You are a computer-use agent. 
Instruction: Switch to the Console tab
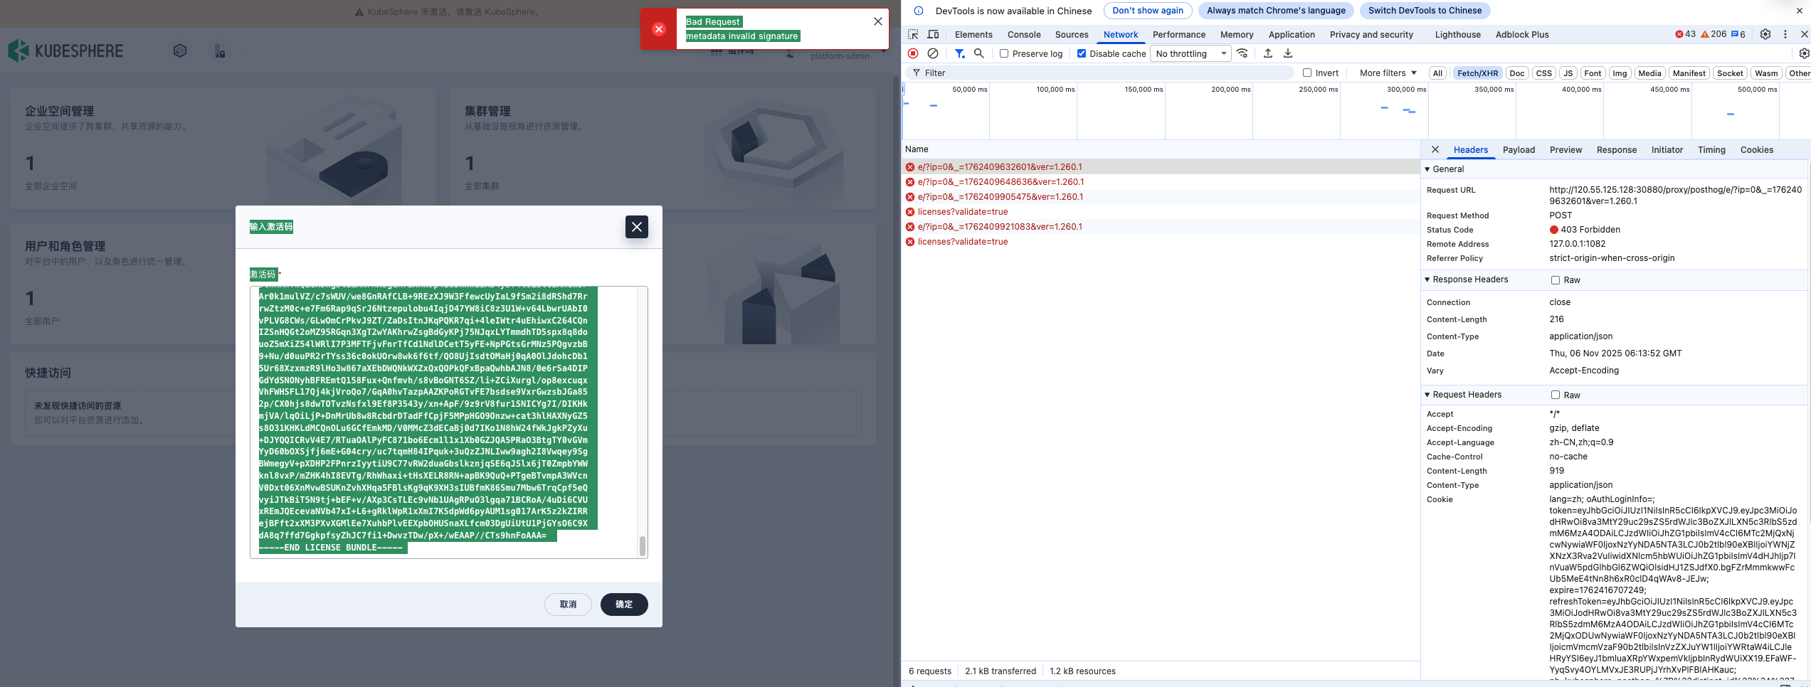[x=1024, y=34]
